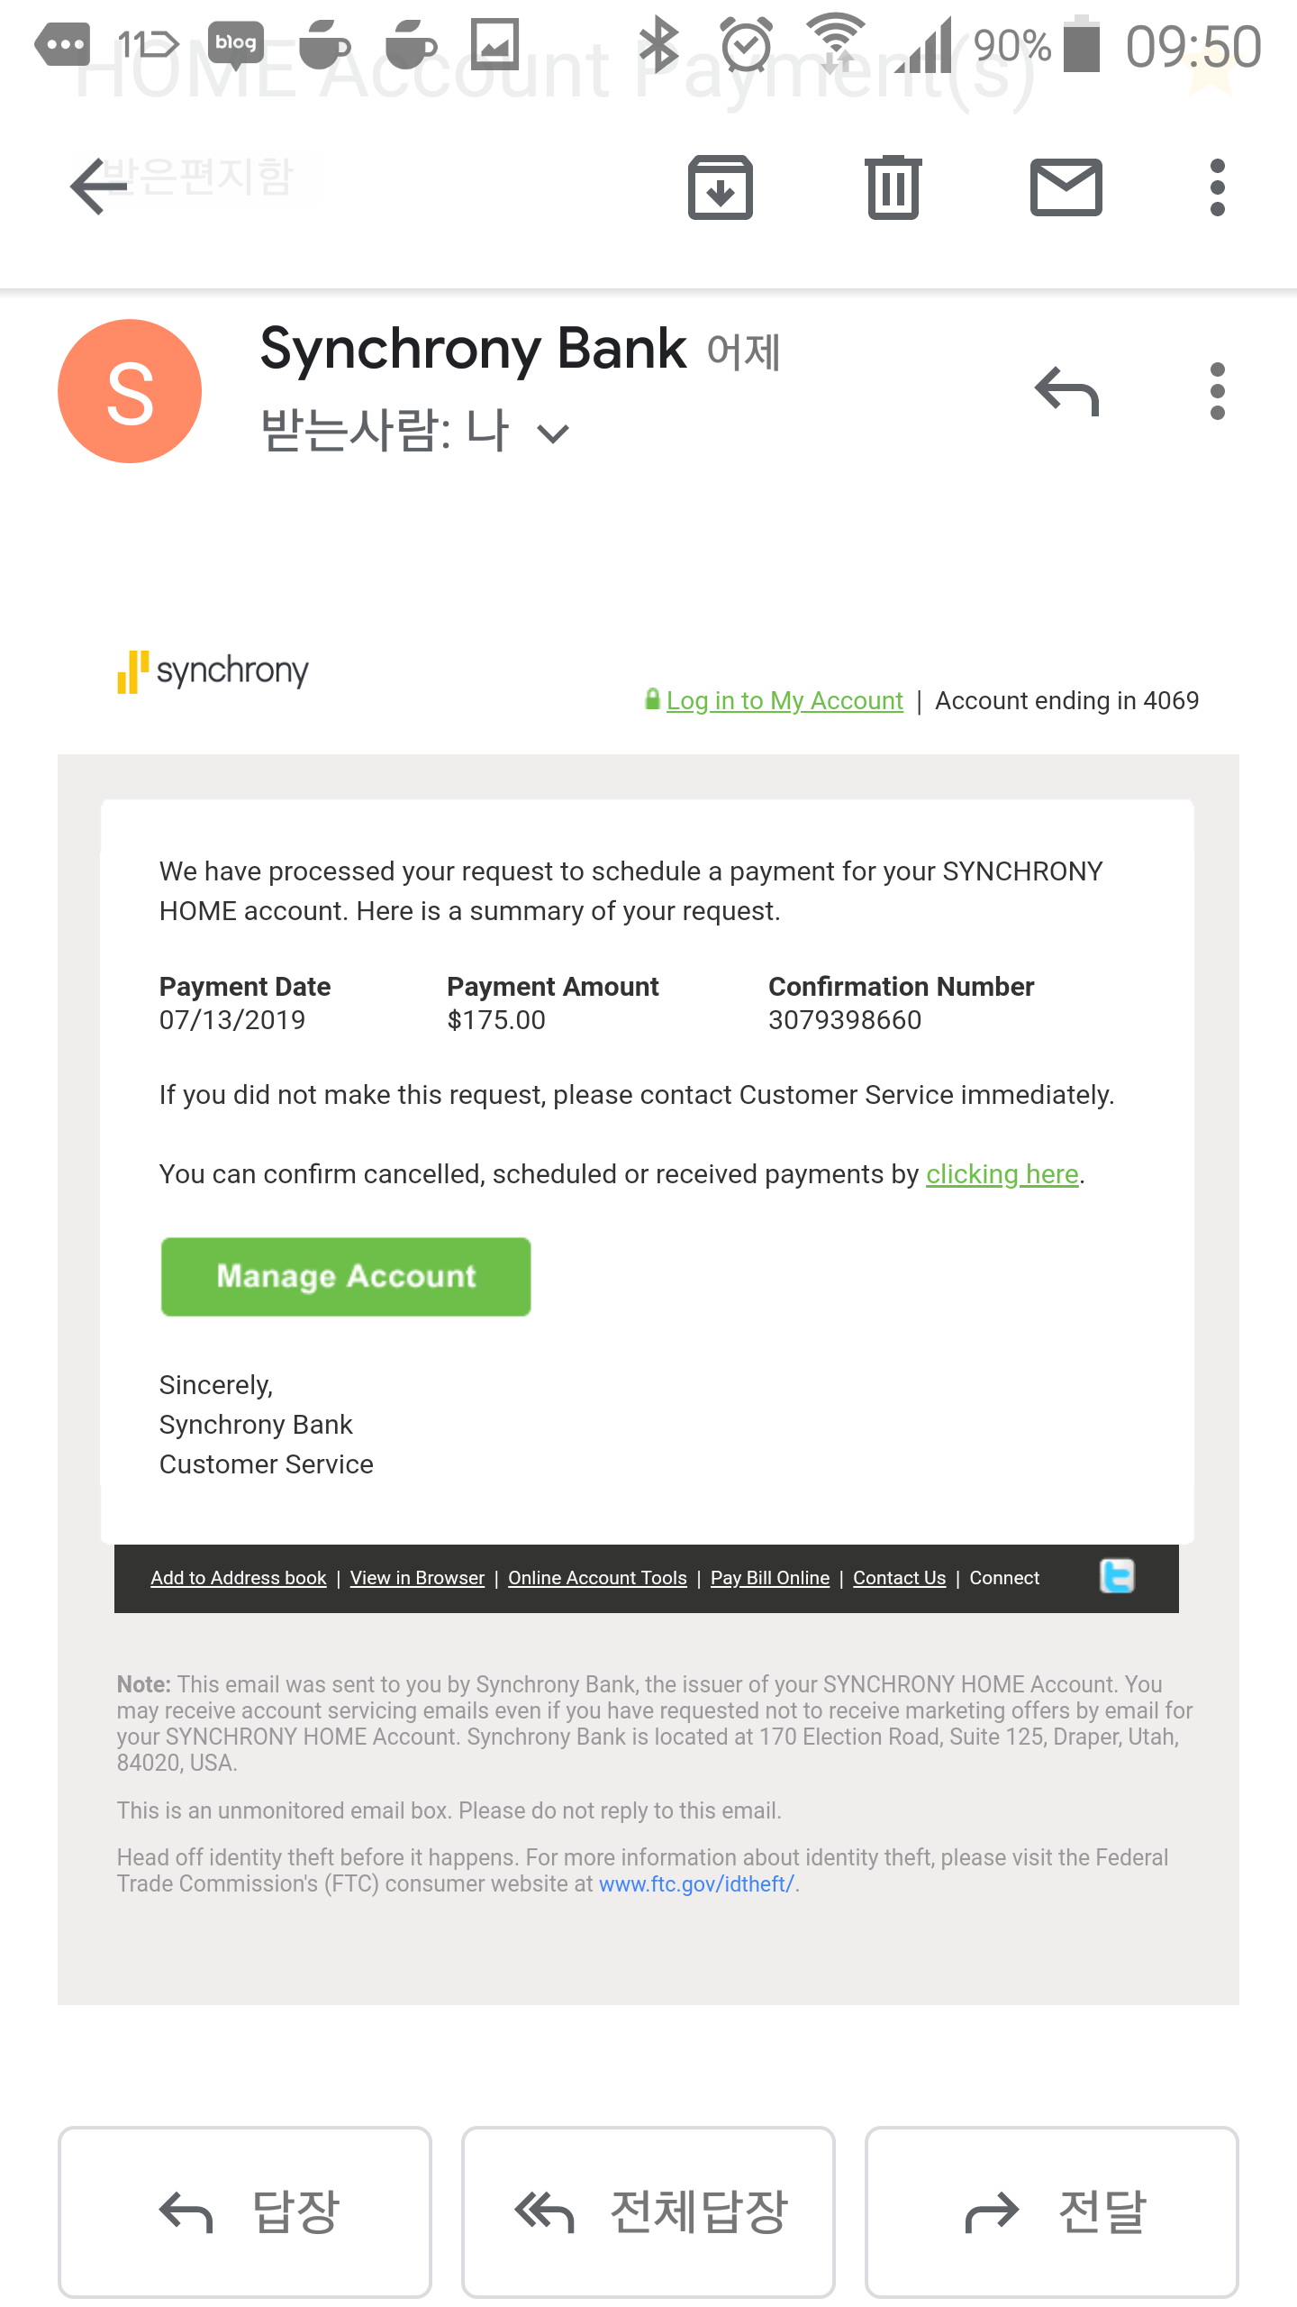Open the top toolbar overflow menu
The height and width of the screenshot is (2307, 1297).
point(1217,187)
